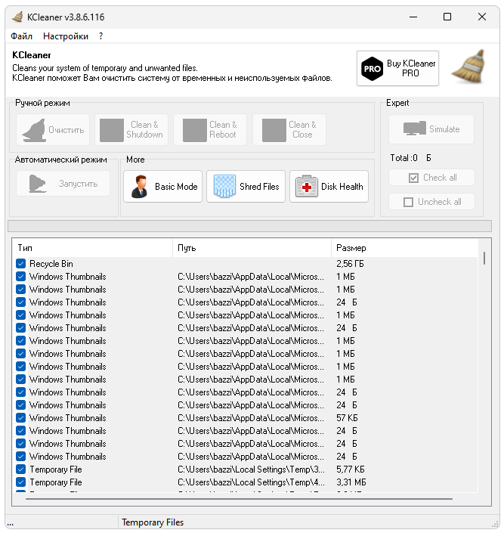Viewport: 504px width, 533px height.
Task: Run Simulate in Expert panel
Action: pos(431,129)
